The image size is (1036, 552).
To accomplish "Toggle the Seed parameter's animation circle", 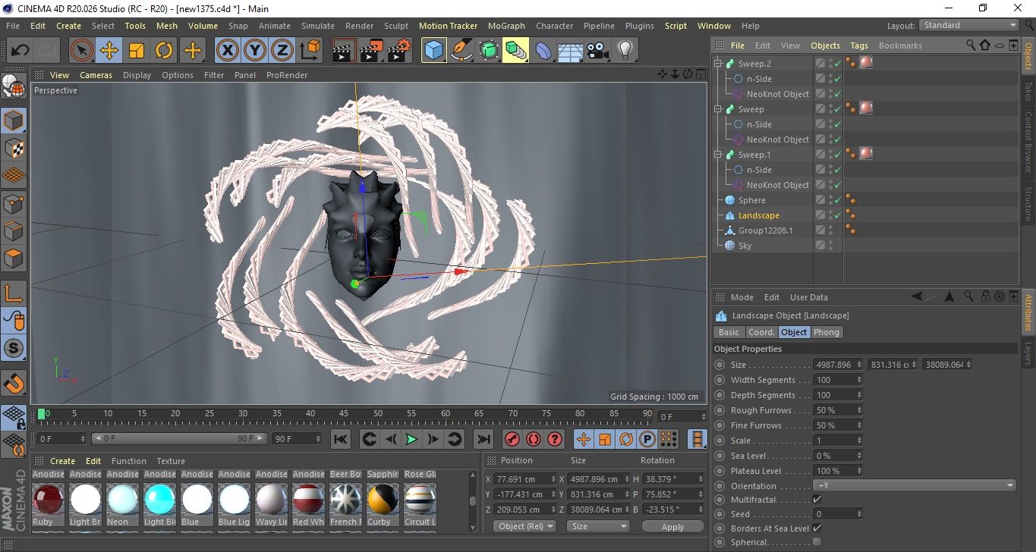I will click(720, 514).
